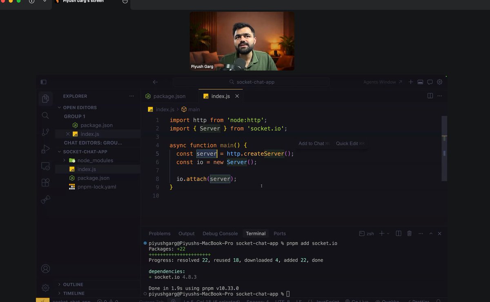
Task: Close the terminal panel
Action: 440,233
